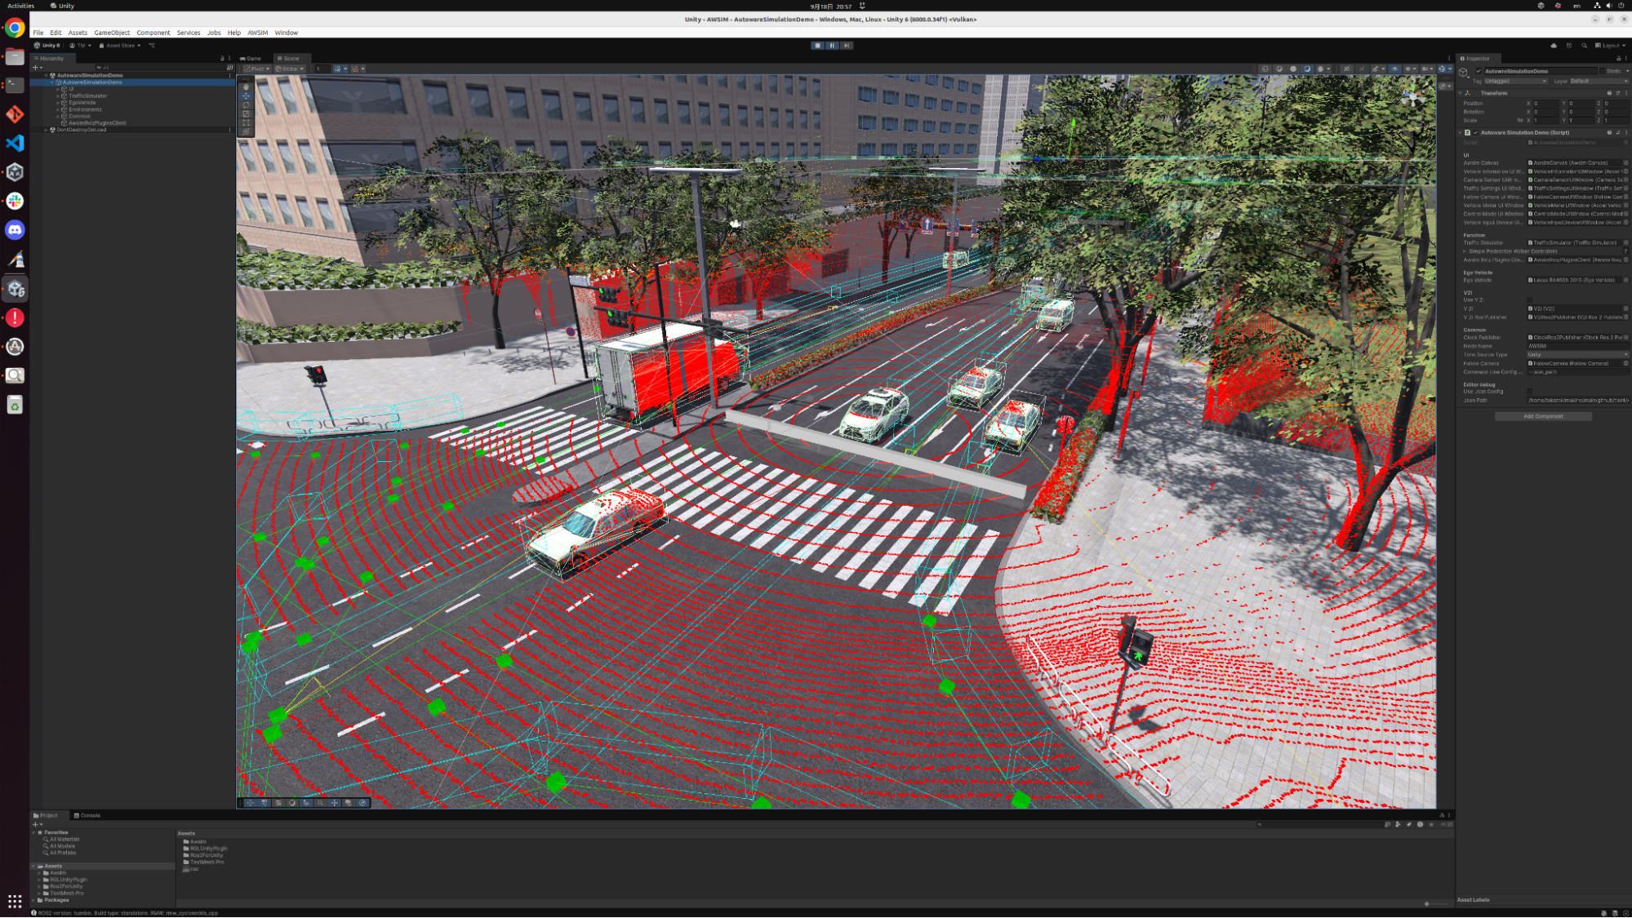
Task: Open Transform component help icon
Action: (1609, 93)
